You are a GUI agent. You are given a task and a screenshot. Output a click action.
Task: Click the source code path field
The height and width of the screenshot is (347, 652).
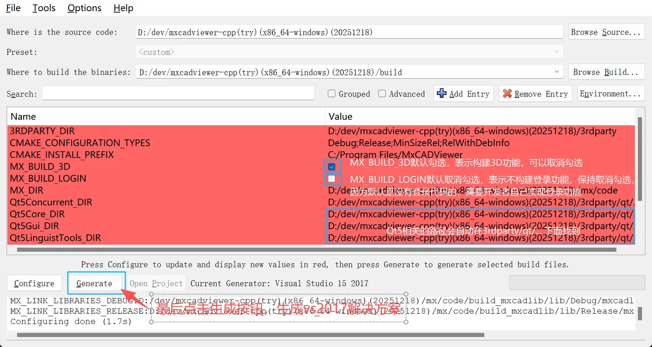(x=349, y=32)
